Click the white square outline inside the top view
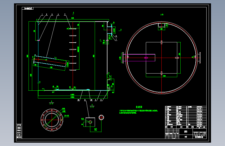 162,58
